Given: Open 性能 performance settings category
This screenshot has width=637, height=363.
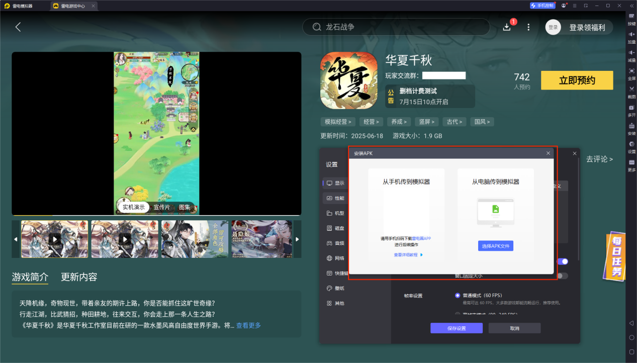Looking at the screenshot, I should tap(335, 198).
